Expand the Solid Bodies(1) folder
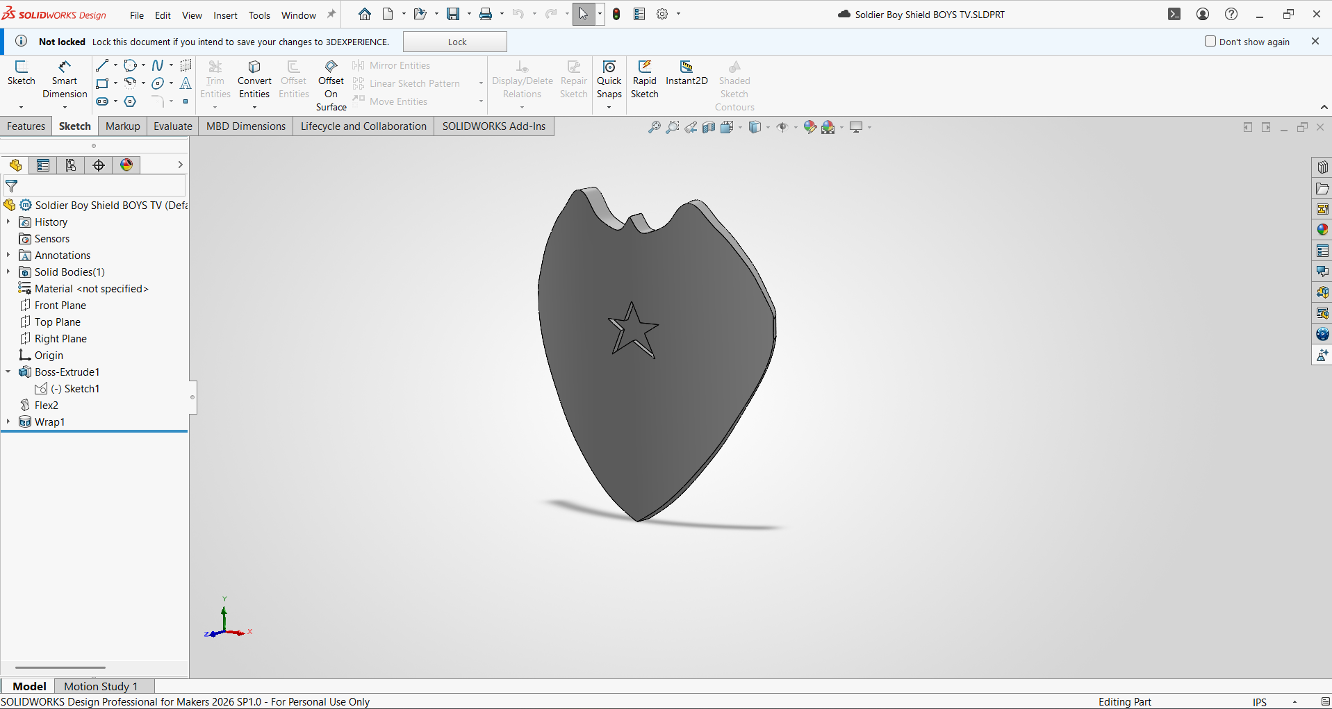The width and height of the screenshot is (1332, 709). [x=8, y=272]
